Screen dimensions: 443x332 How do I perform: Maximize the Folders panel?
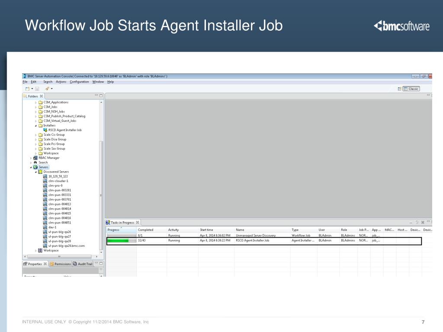tap(101, 96)
